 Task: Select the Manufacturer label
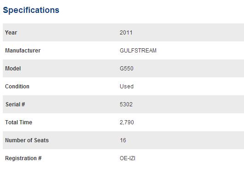coord(23,51)
